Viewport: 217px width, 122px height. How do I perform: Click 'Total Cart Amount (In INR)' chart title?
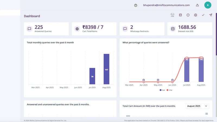[x=149, y=106]
